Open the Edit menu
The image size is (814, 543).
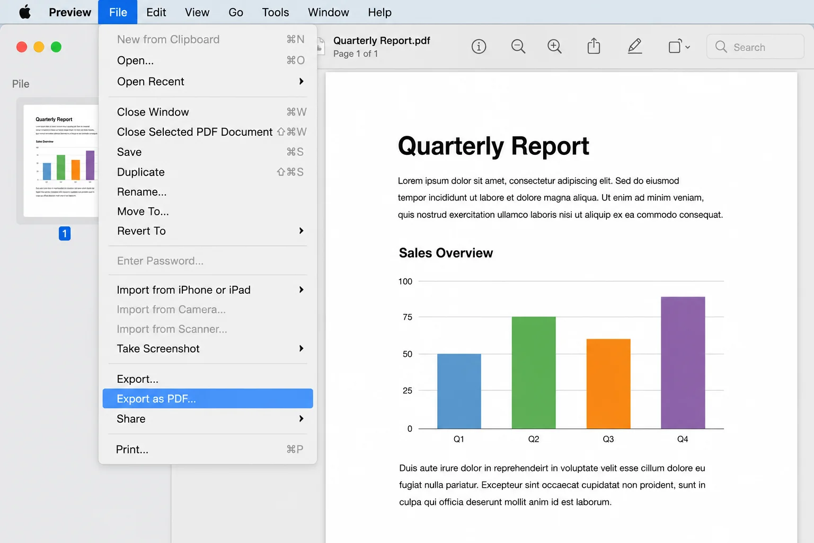(x=156, y=12)
